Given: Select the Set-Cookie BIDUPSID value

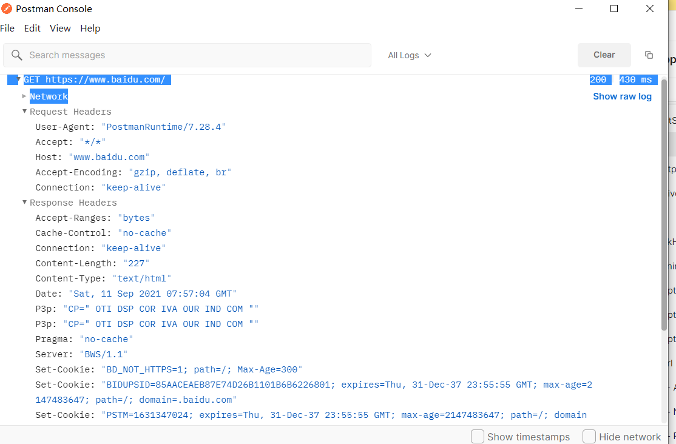Looking at the screenshot, I should click(314, 392).
